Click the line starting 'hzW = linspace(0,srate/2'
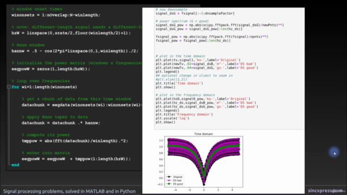 tap(71, 33)
